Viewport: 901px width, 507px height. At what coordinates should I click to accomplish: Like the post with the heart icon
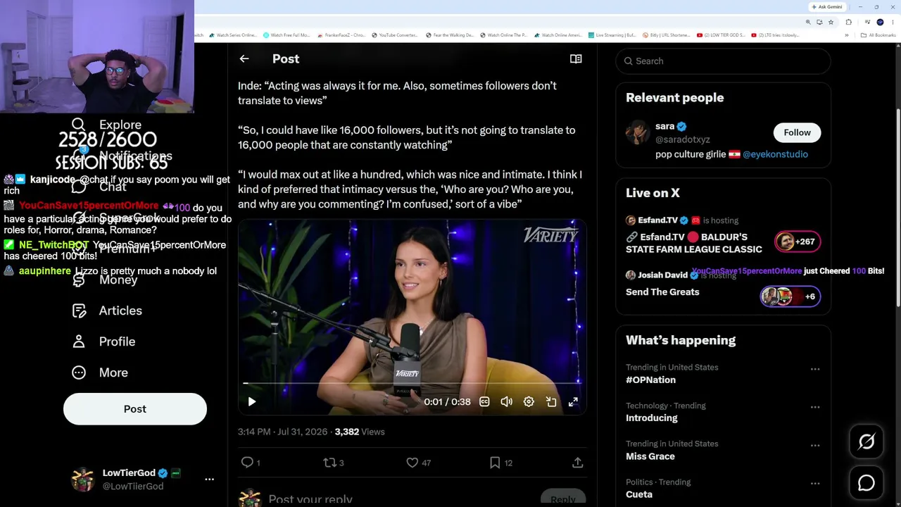coord(412,463)
